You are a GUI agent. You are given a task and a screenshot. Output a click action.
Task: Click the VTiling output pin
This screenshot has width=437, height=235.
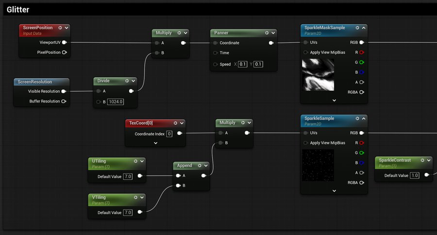(140, 212)
